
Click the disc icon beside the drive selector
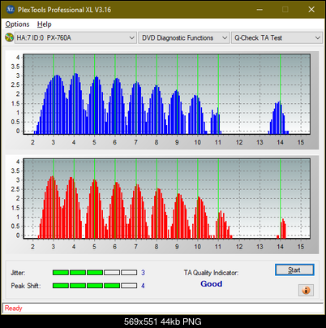click(x=9, y=37)
